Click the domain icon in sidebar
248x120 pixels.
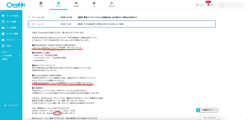pyautogui.click(x=3, y=40)
